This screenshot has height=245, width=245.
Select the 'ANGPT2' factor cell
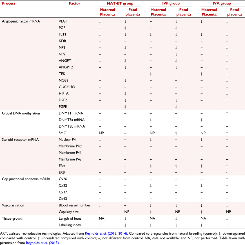click(66, 67)
